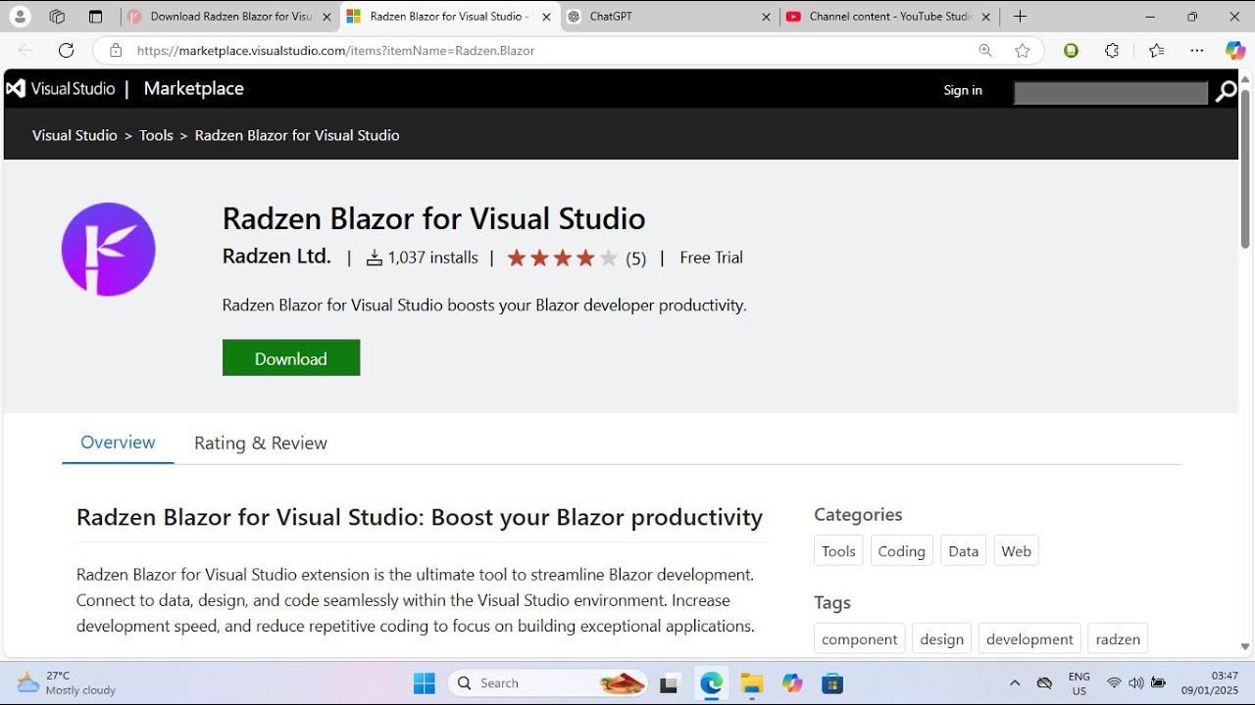Select the Tools category chip
Screen dimensions: 1255x705
838,551
